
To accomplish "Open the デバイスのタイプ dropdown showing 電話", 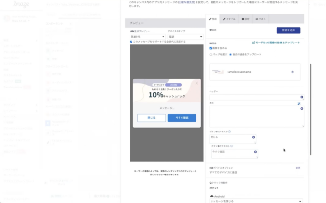I will (185, 36).
